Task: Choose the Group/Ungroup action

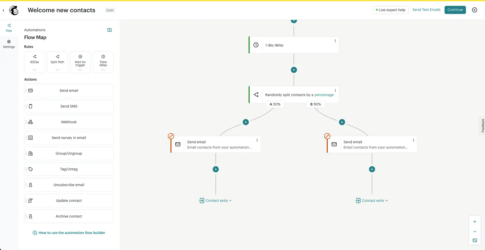Action: click(x=69, y=153)
